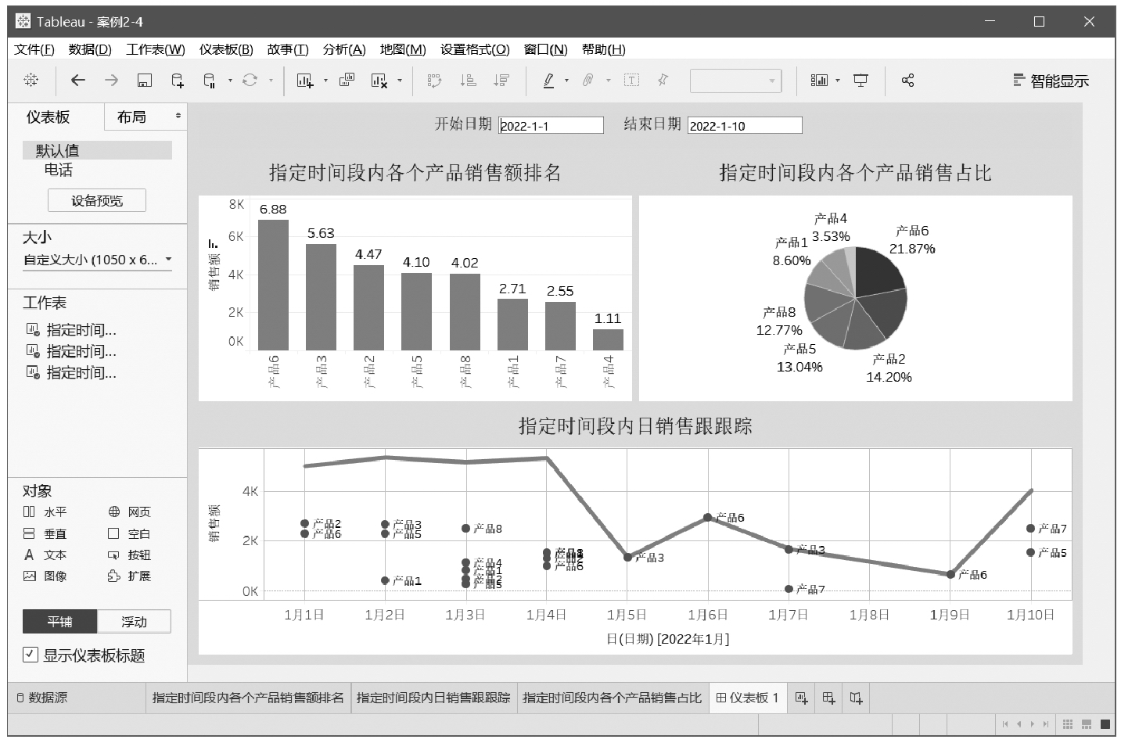Select the 浮动 (floating) layout toggle
This screenshot has height=743, width=1121.
(x=134, y=622)
